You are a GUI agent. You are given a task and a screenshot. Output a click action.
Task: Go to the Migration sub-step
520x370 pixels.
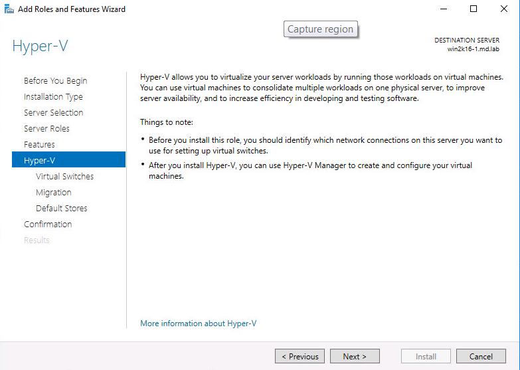pyautogui.click(x=54, y=192)
